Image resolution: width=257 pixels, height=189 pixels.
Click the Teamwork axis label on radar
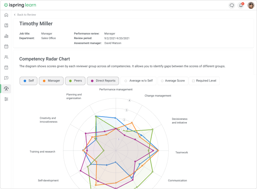point(181,152)
